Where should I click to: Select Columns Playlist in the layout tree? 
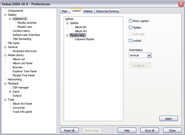(x=85, y=39)
